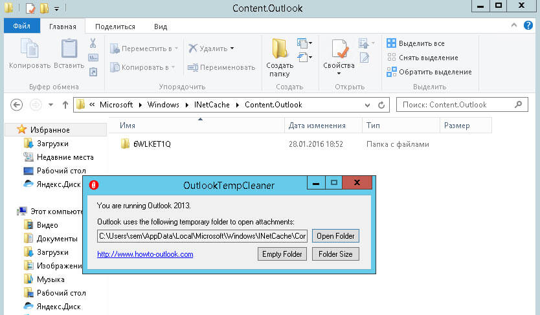Switch to the Вид tab
This screenshot has width=540, height=315.
tap(161, 27)
